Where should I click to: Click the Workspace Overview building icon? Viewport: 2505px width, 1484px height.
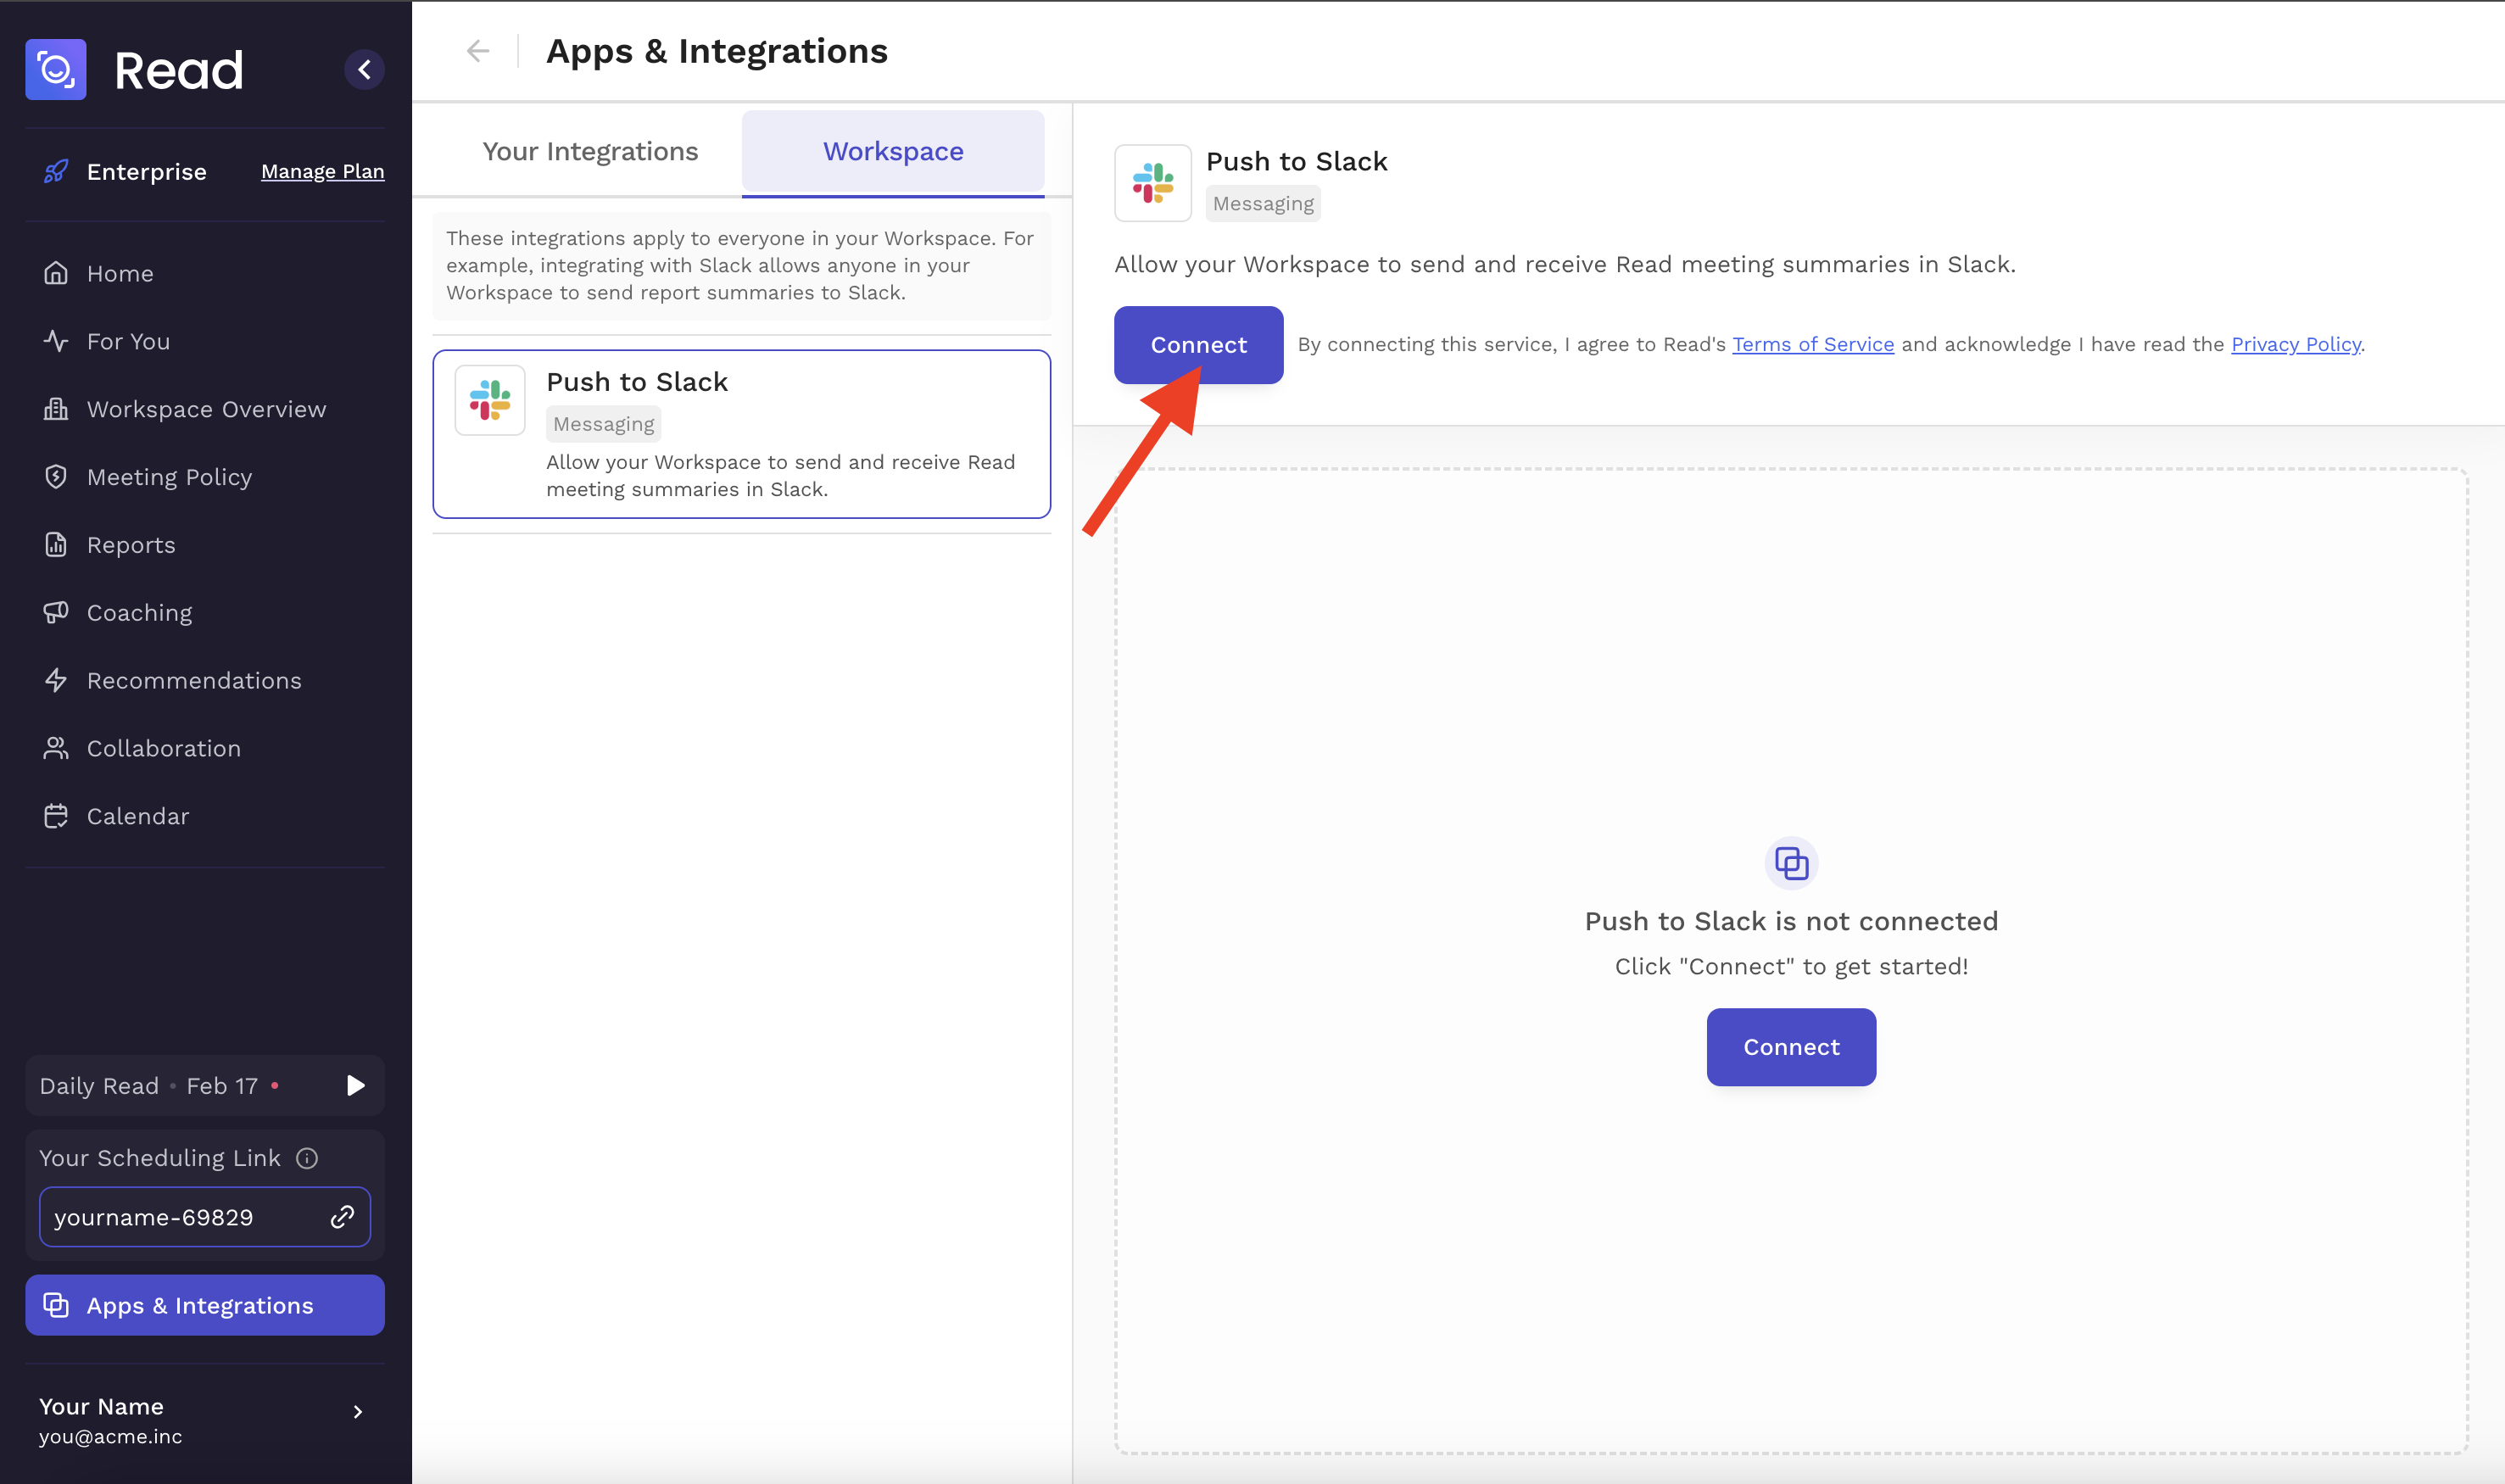click(x=56, y=409)
